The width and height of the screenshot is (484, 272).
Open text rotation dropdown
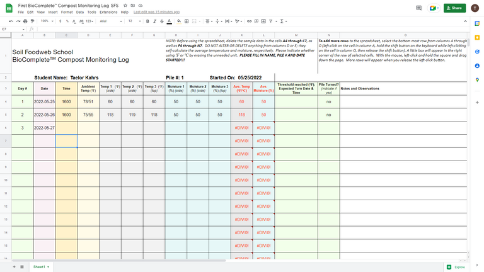pos(239,21)
